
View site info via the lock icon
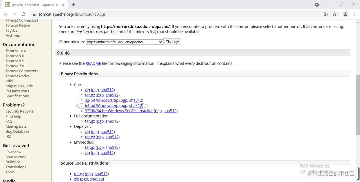34,14
